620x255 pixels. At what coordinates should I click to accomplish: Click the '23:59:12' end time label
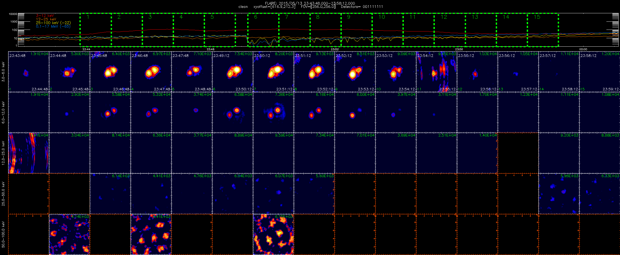[611, 89]
